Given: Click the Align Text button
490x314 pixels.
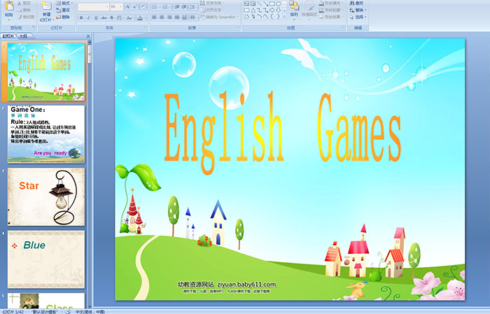Looking at the screenshot, I should pos(211,10).
